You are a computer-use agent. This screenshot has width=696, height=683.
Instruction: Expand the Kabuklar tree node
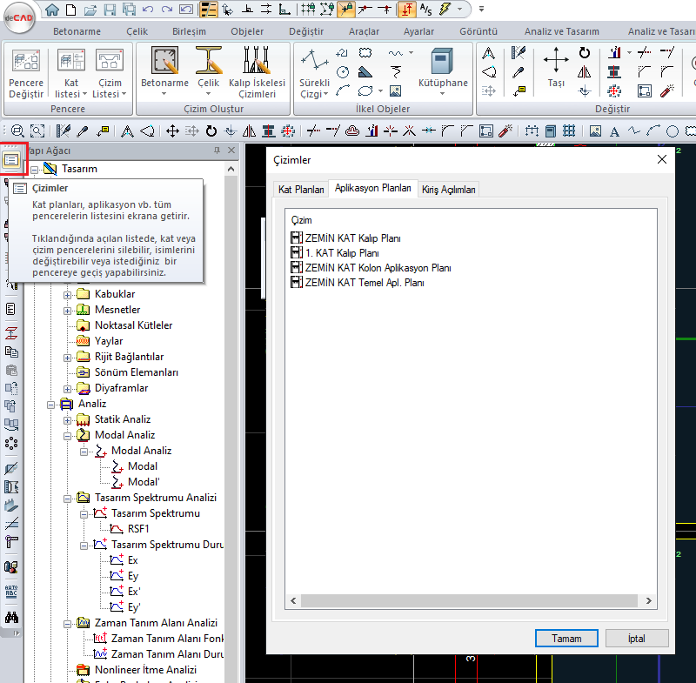click(68, 295)
